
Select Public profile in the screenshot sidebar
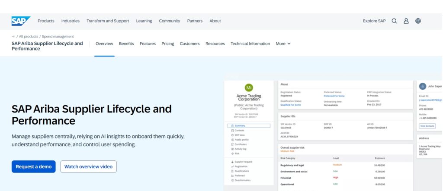pyautogui.click(x=240, y=140)
